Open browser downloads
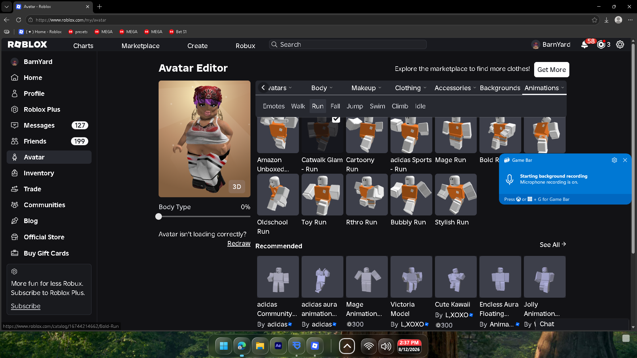This screenshot has width=637, height=358. pos(606,20)
